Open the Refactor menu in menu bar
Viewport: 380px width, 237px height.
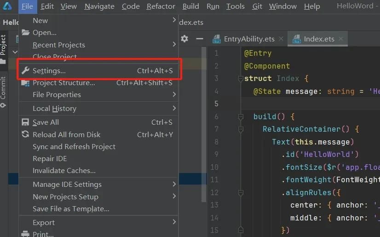tap(161, 6)
